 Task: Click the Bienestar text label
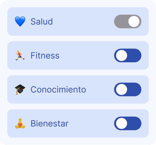[49, 123]
